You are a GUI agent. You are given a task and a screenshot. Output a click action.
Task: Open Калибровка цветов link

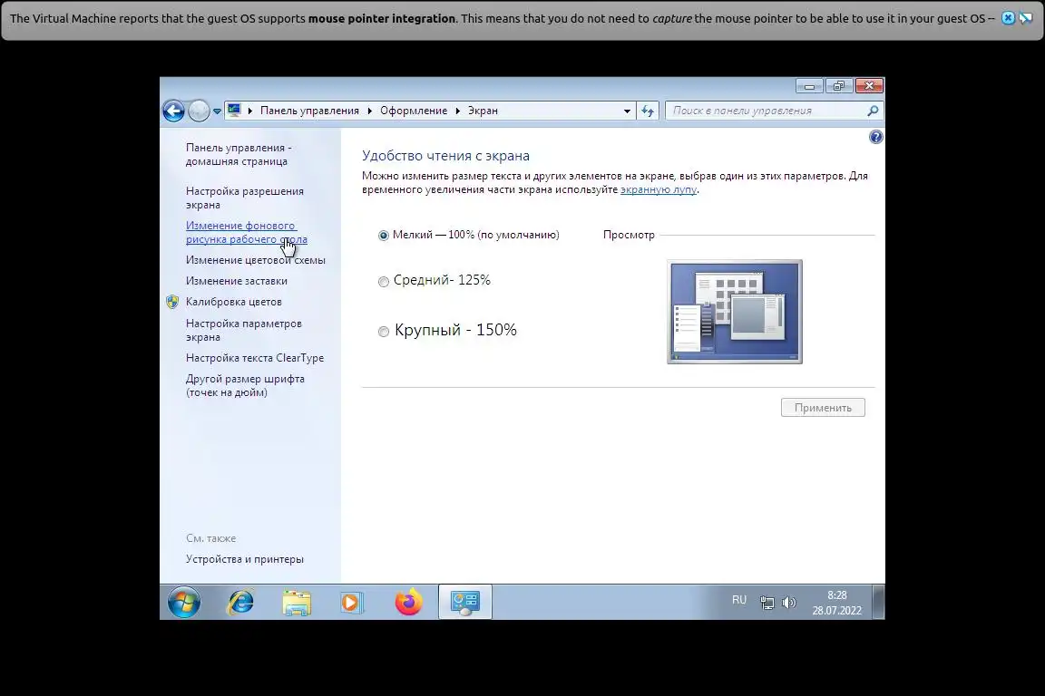(x=234, y=302)
